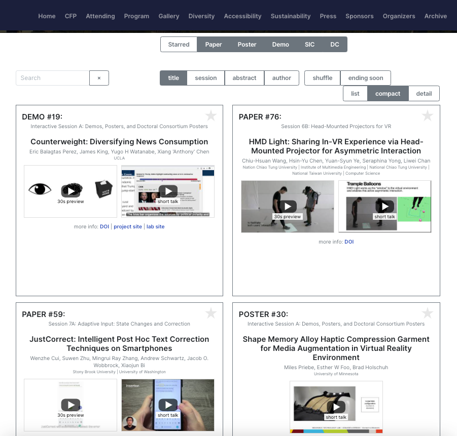Enable the Poster filter
This screenshot has height=436, width=457.
tap(247, 44)
